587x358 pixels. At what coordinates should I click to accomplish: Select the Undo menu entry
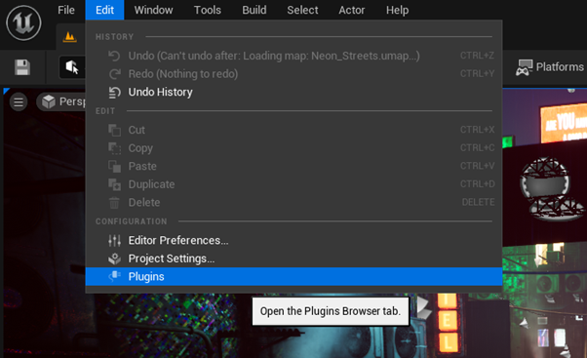pos(293,56)
